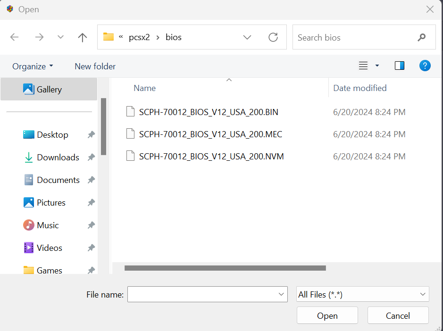Create a New folder
This screenshot has width=443, height=331.
coord(95,66)
